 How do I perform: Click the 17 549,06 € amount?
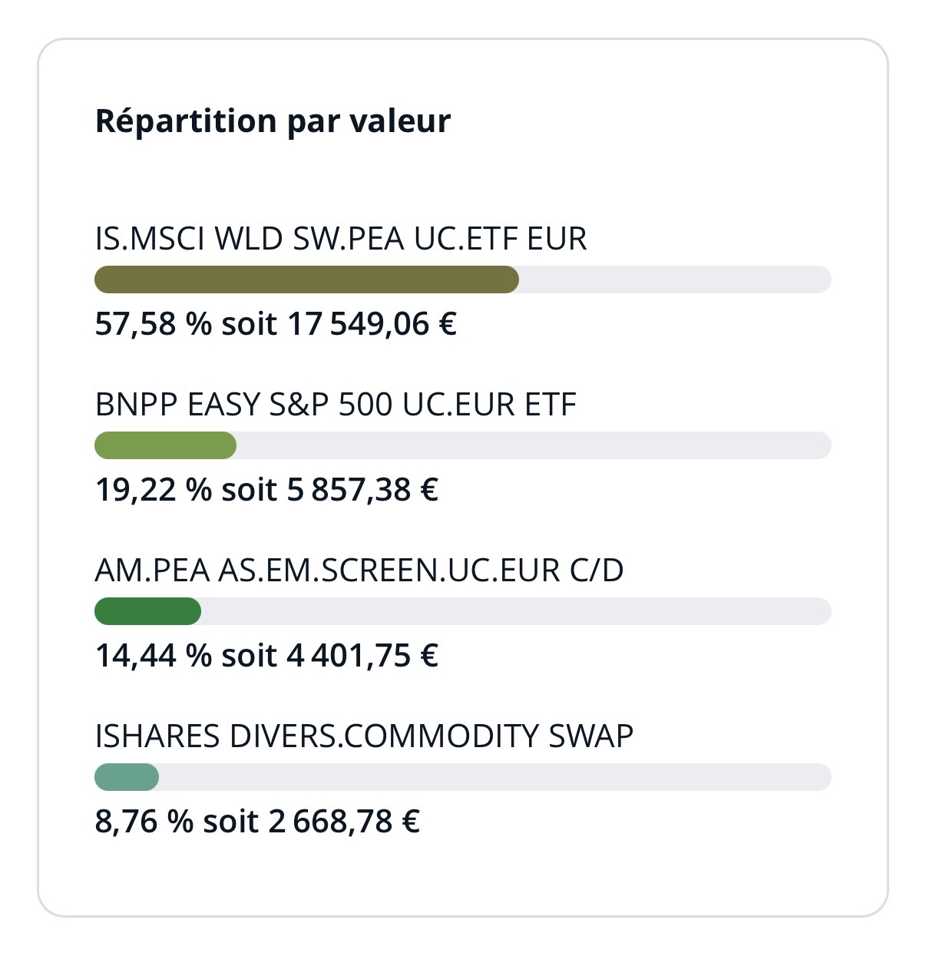pos(372,324)
